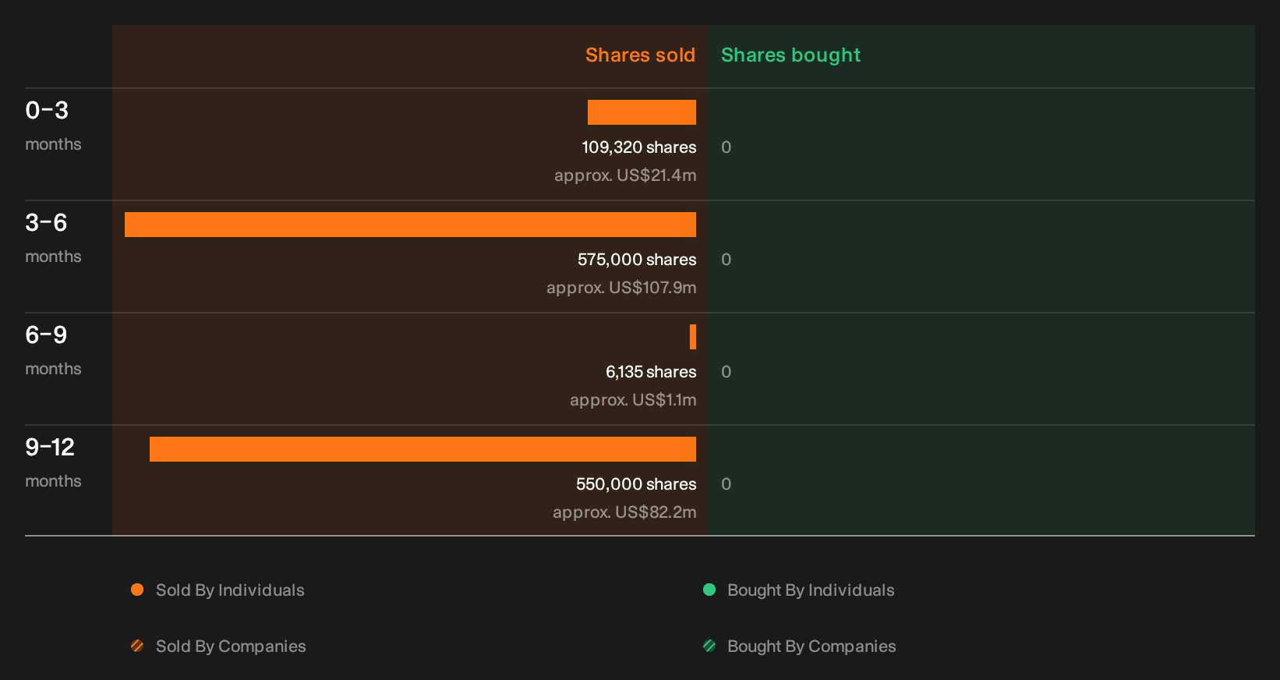This screenshot has height=680, width=1280.
Task: Click the 575,000 shares value
Action: 637,260
